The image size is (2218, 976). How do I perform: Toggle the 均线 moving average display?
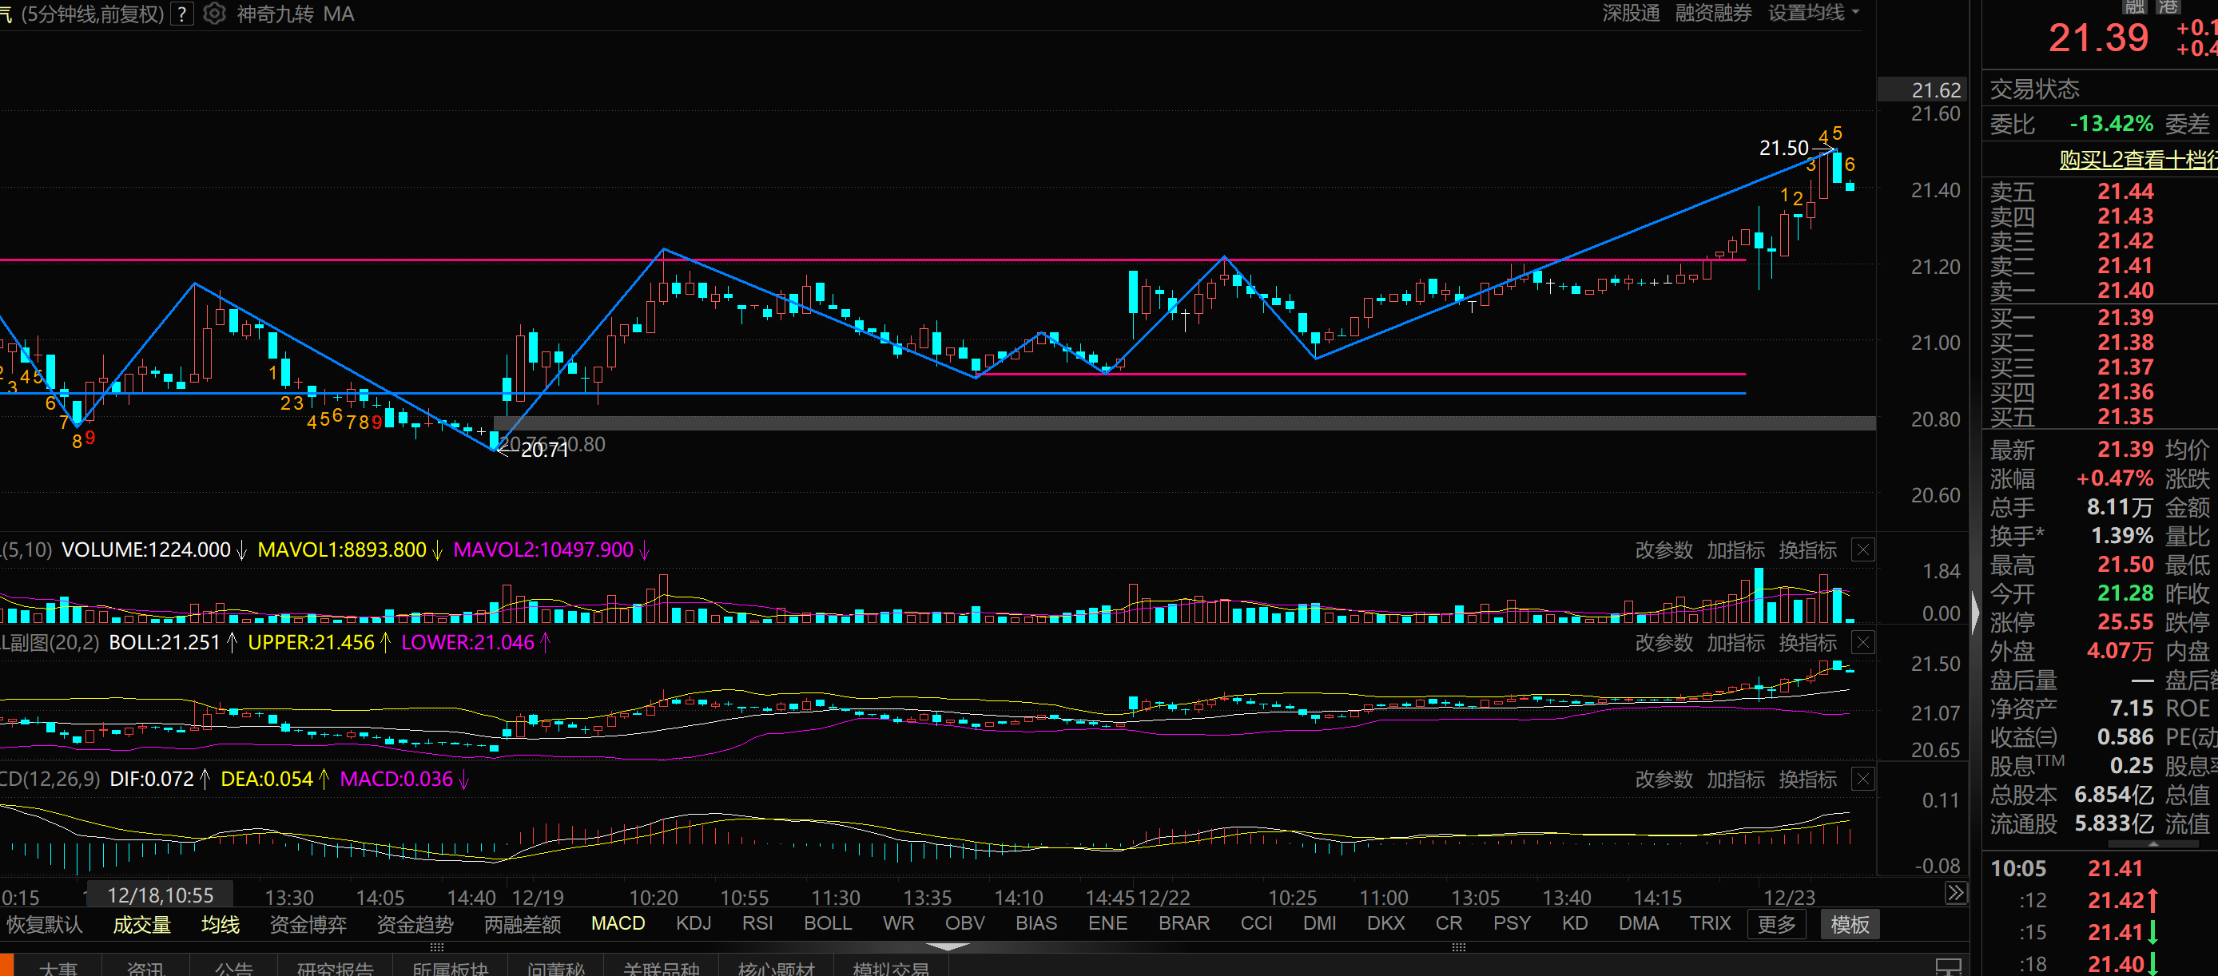pyautogui.click(x=220, y=924)
